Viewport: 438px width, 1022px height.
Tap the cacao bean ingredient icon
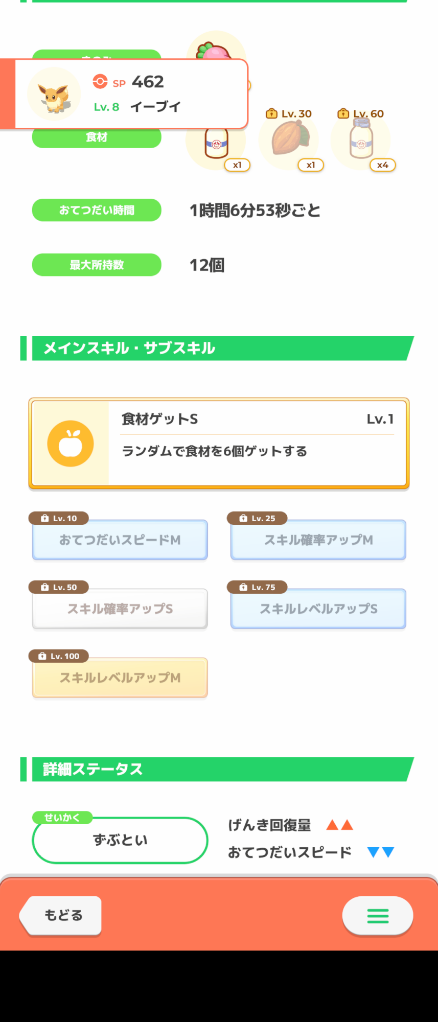(x=289, y=138)
